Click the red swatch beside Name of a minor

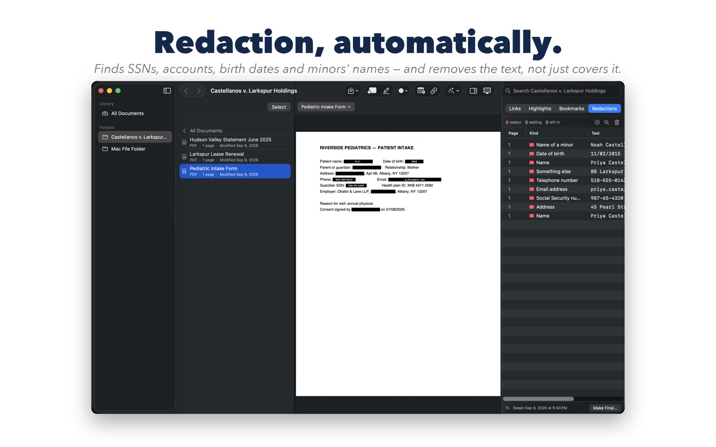(x=531, y=145)
